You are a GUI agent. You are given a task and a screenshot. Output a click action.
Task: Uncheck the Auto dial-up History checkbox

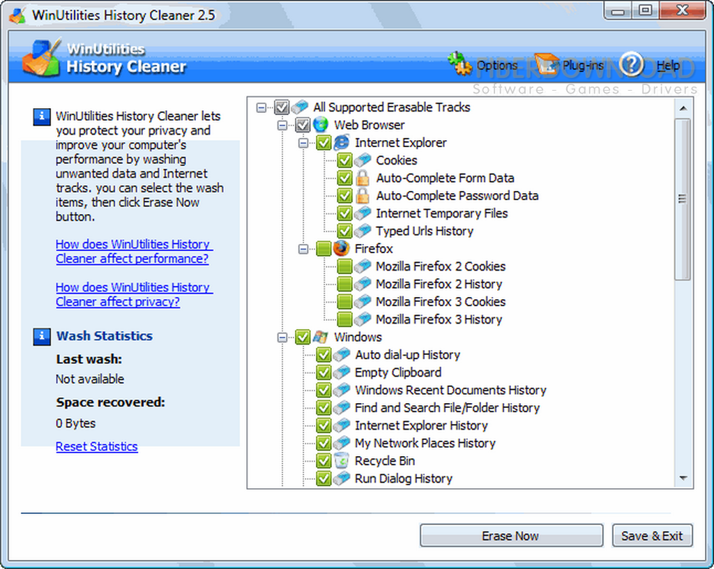pyautogui.click(x=324, y=355)
